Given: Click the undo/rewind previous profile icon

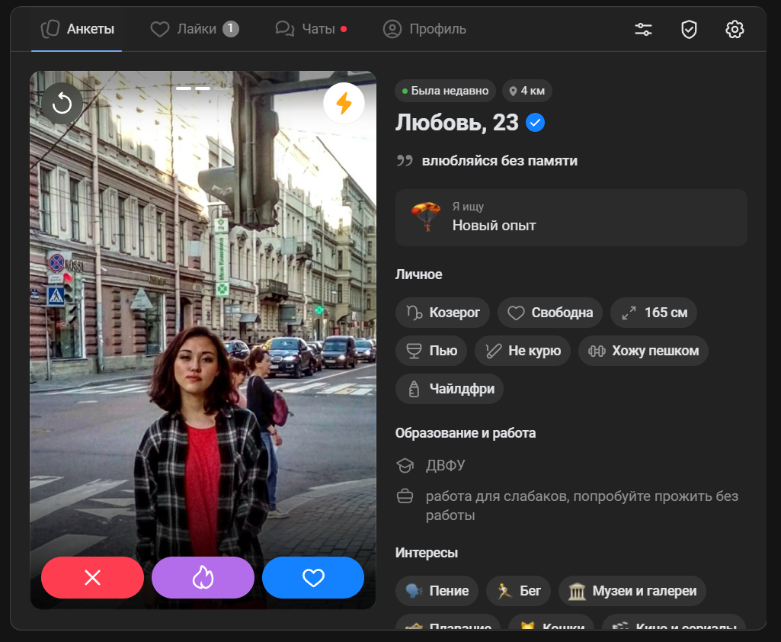Looking at the screenshot, I should 62,104.
